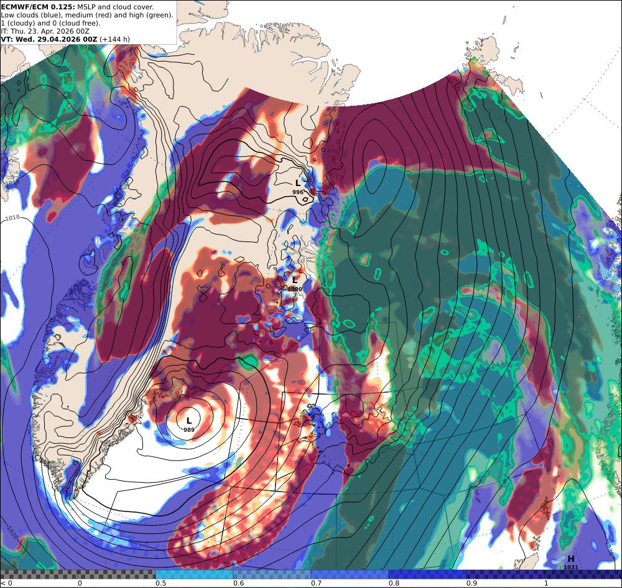Click the '0.5' colorbar label
The image size is (622, 588).
click(160, 583)
